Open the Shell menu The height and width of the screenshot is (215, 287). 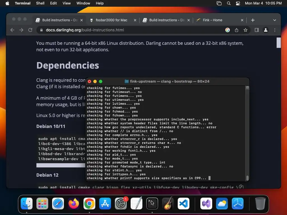(40, 3)
